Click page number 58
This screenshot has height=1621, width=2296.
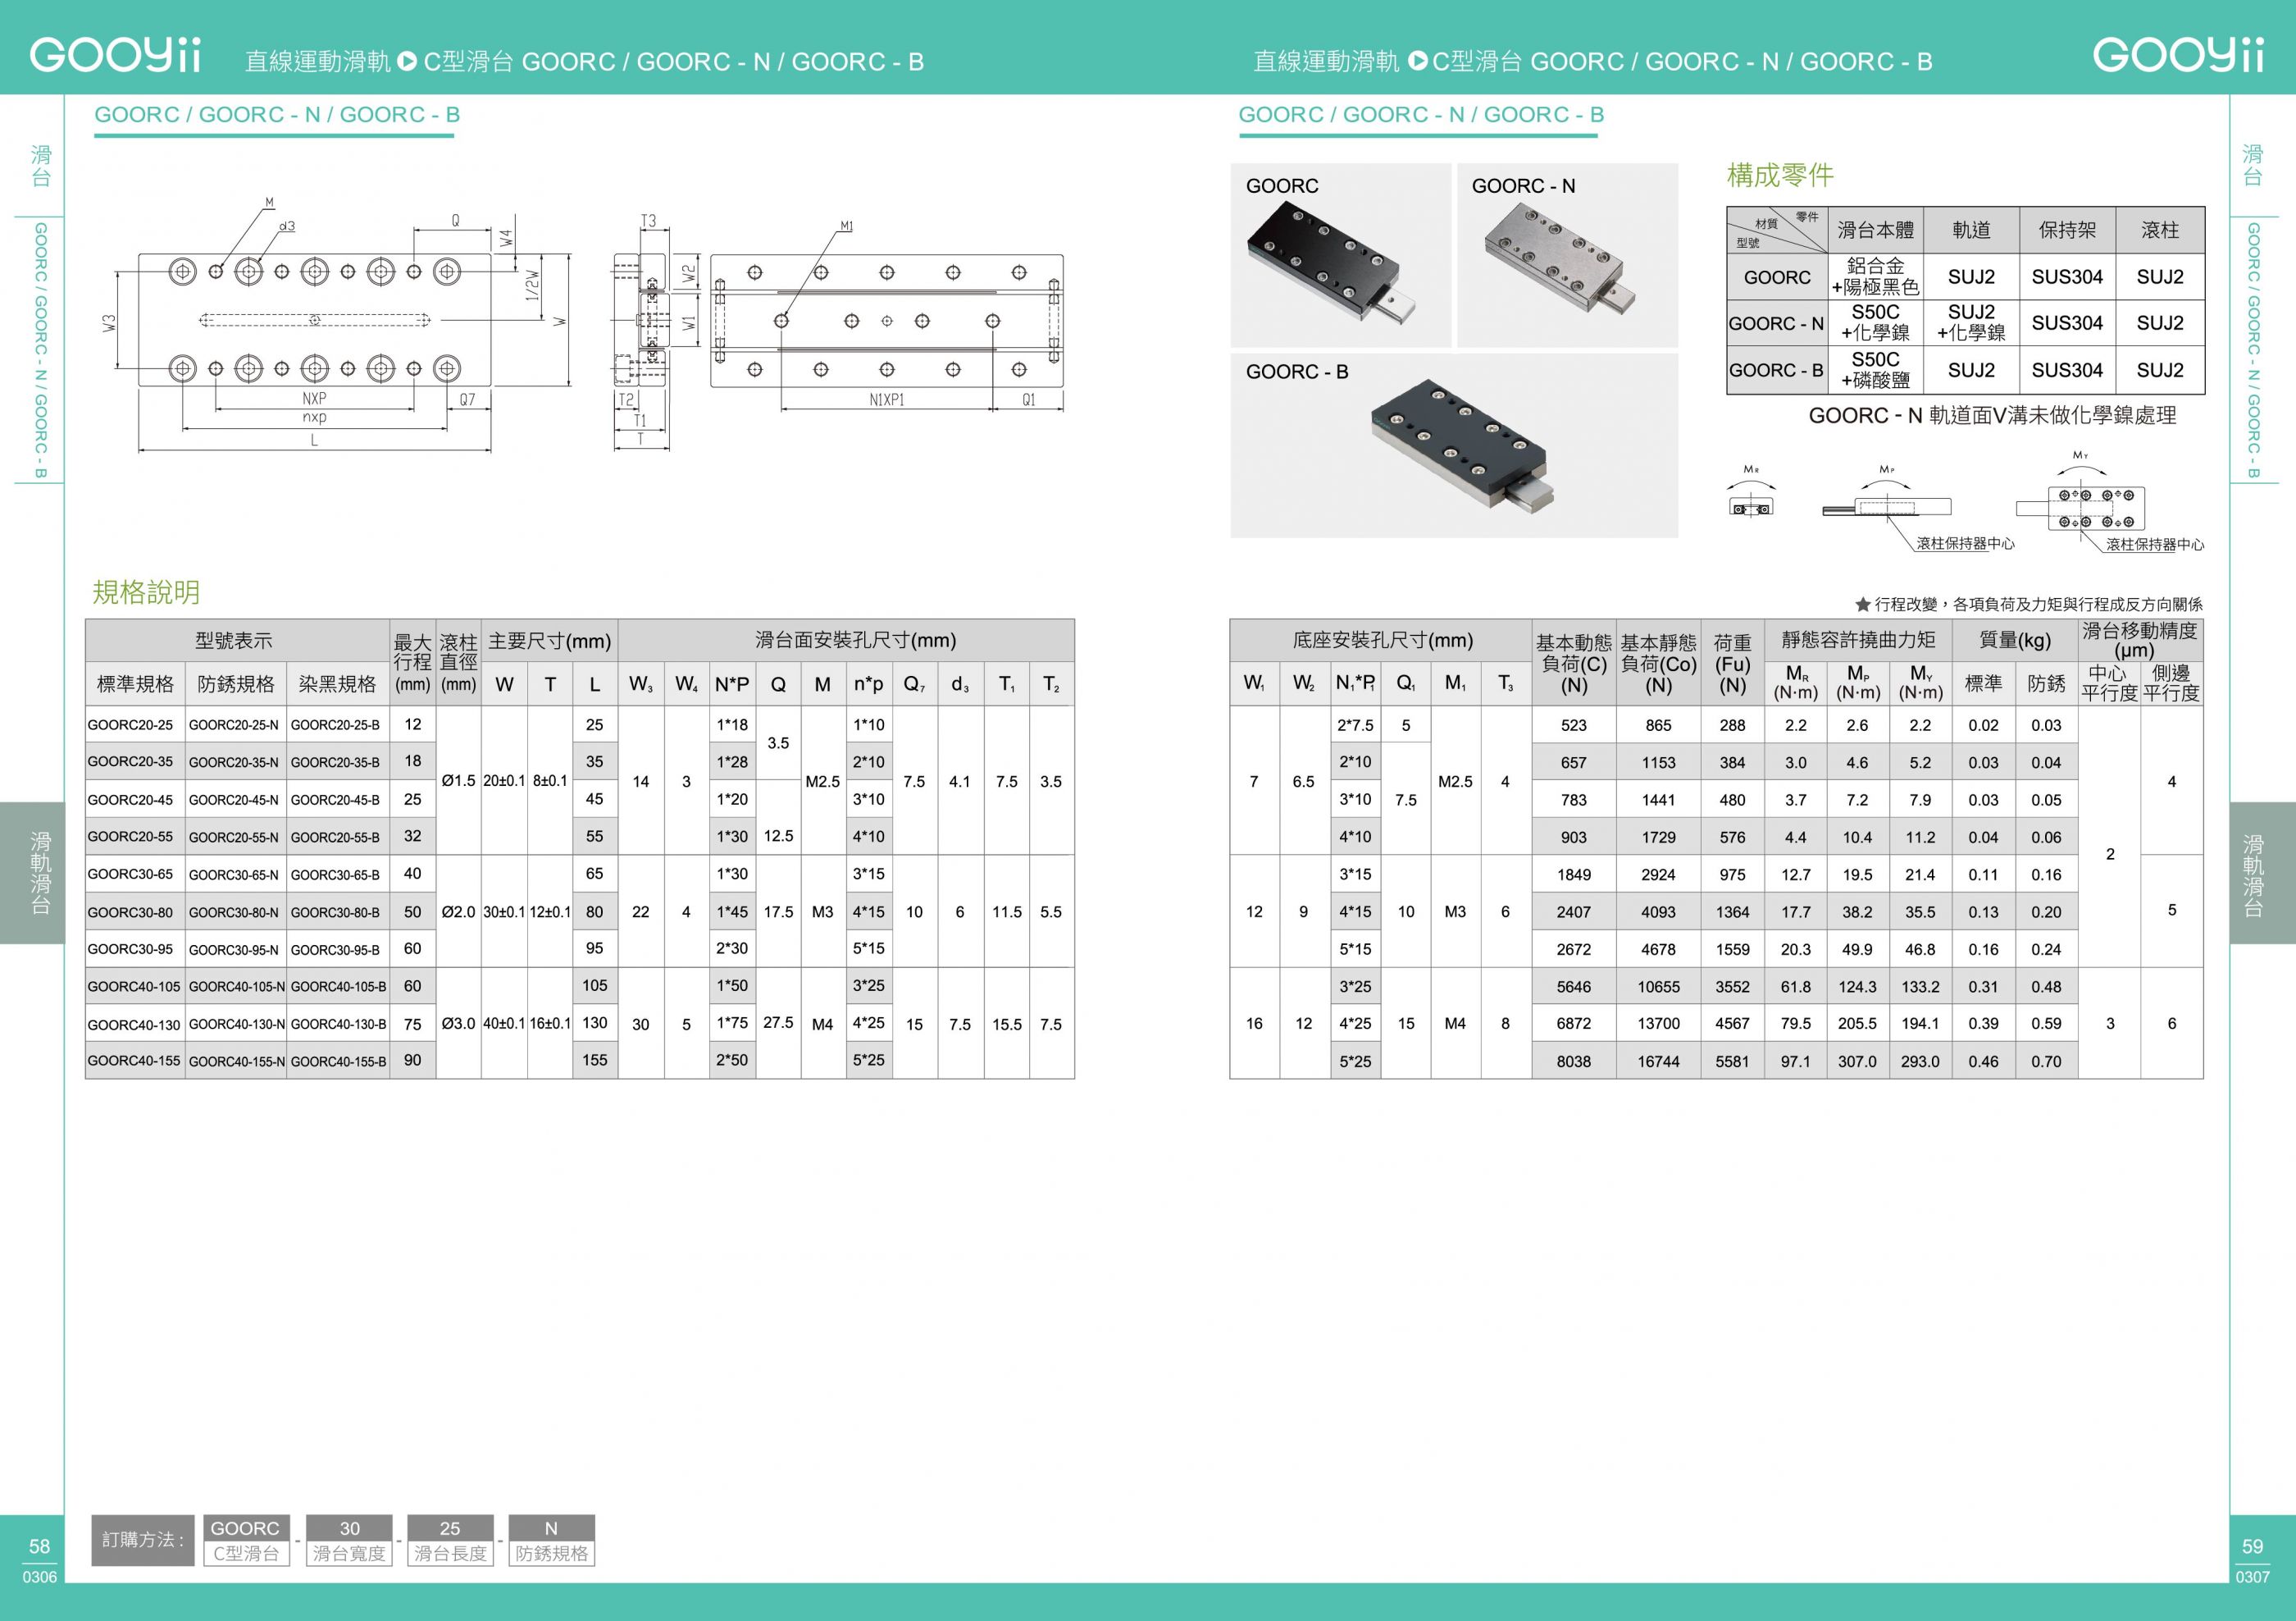39,1546
